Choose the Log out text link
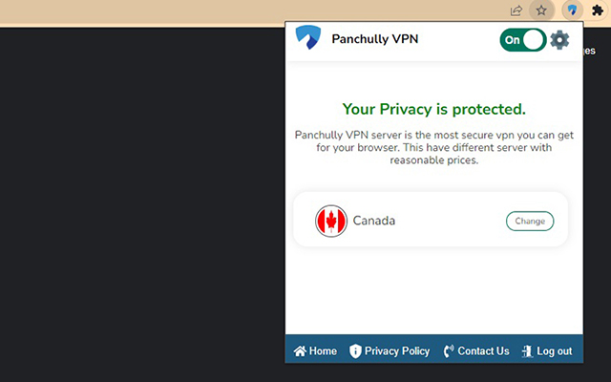Image resolution: width=611 pixels, height=382 pixels. 555,351
